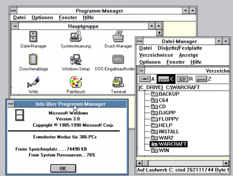This screenshot has width=233, height=176.
Task: Maximize the Hauptgruppe window
Action: pyautogui.click(x=159, y=26)
